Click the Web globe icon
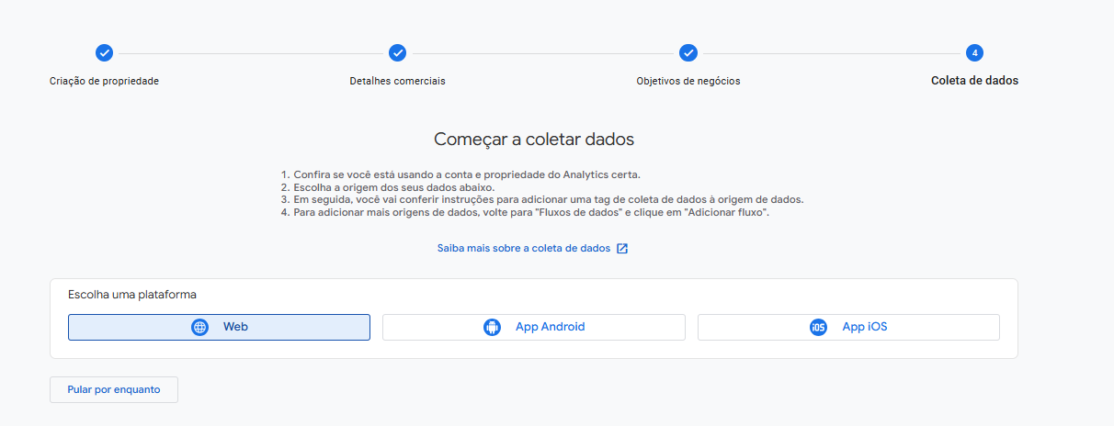This screenshot has width=1114, height=426. (199, 327)
